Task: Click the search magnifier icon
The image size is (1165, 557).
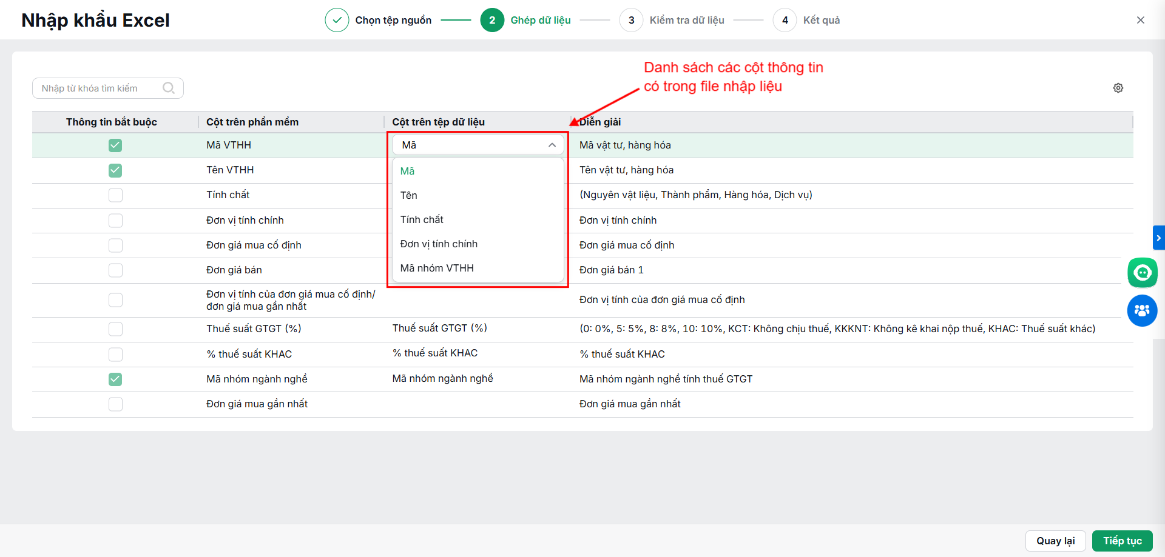Action: pos(169,88)
